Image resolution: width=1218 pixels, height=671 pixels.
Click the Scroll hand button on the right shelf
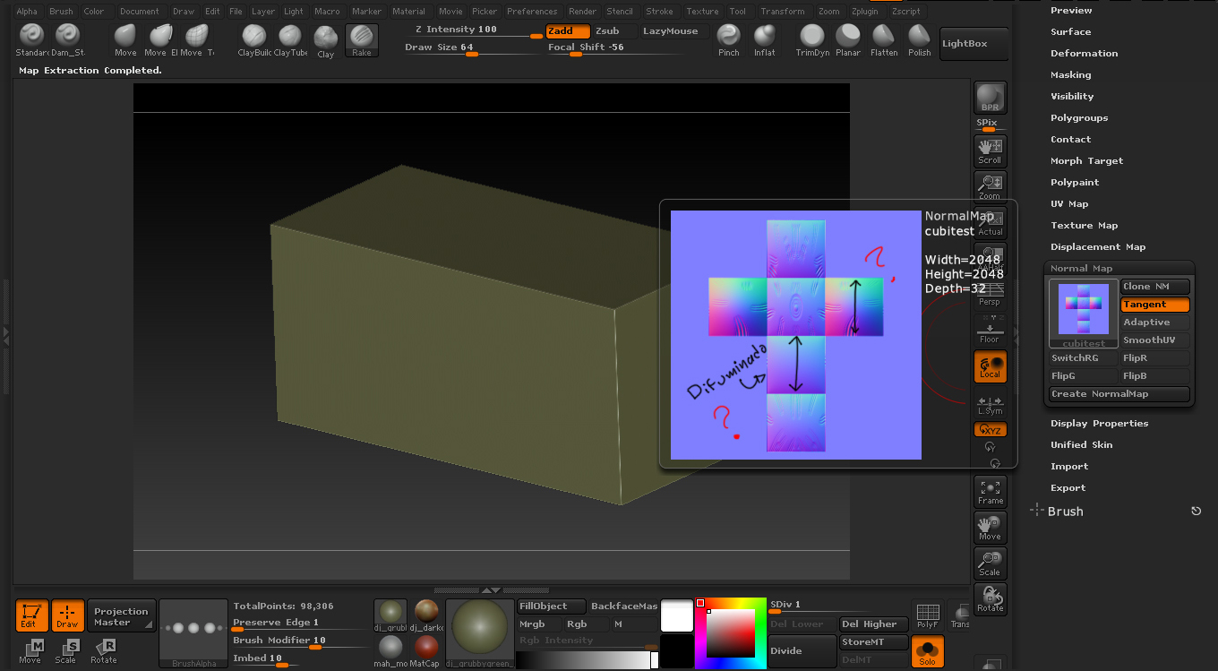pyautogui.click(x=990, y=151)
